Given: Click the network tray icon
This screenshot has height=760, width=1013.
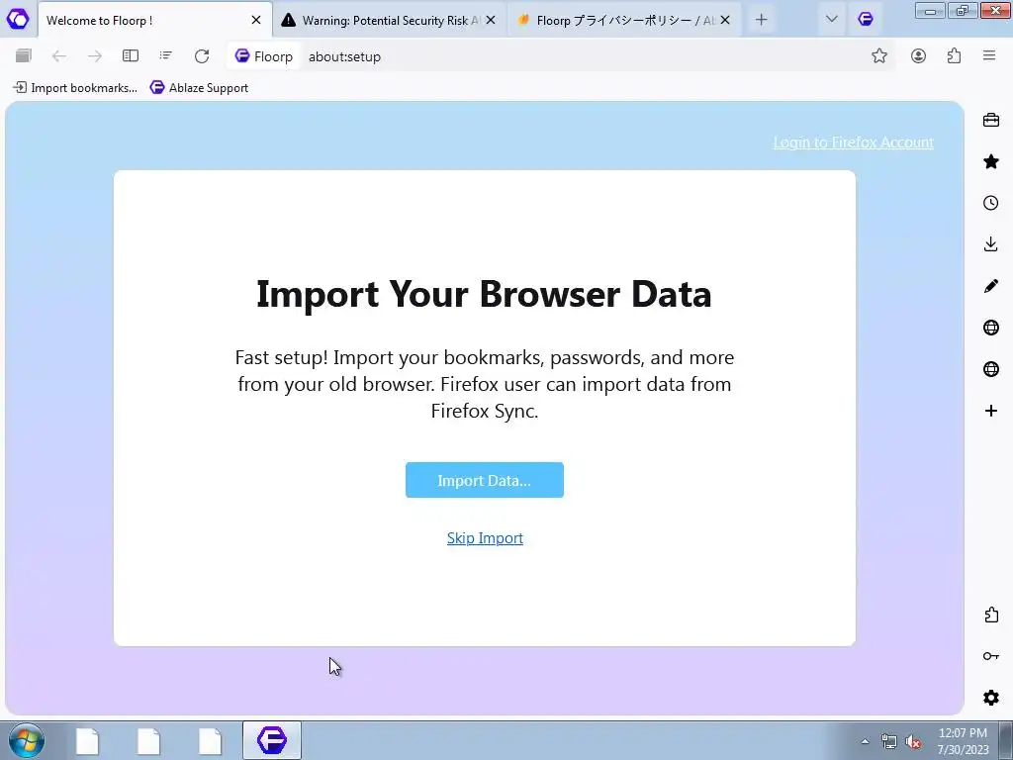Looking at the screenshot, I should [x=889, y=742].
